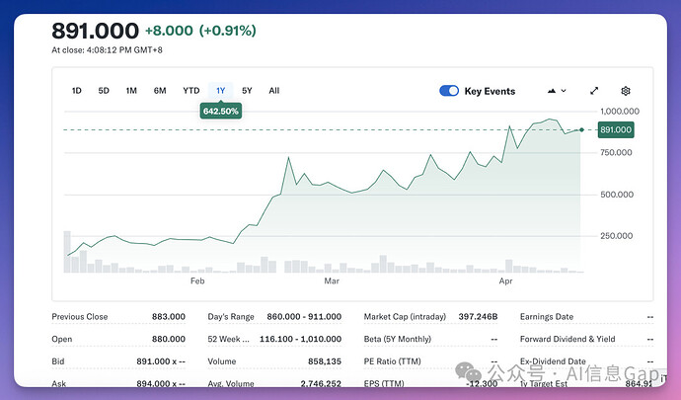Click the 642.50% return badge
Viewport: 681px width, 400px height.
click(x=221, y=112)
